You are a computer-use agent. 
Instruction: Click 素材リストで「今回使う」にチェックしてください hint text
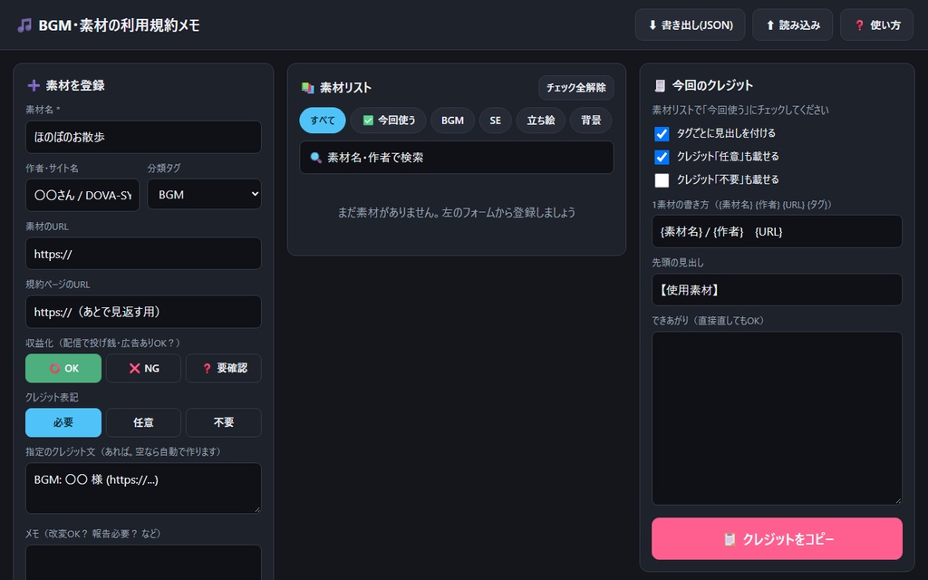(740, 110)
